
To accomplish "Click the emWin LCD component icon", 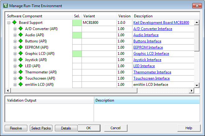I will coord(21,85).
